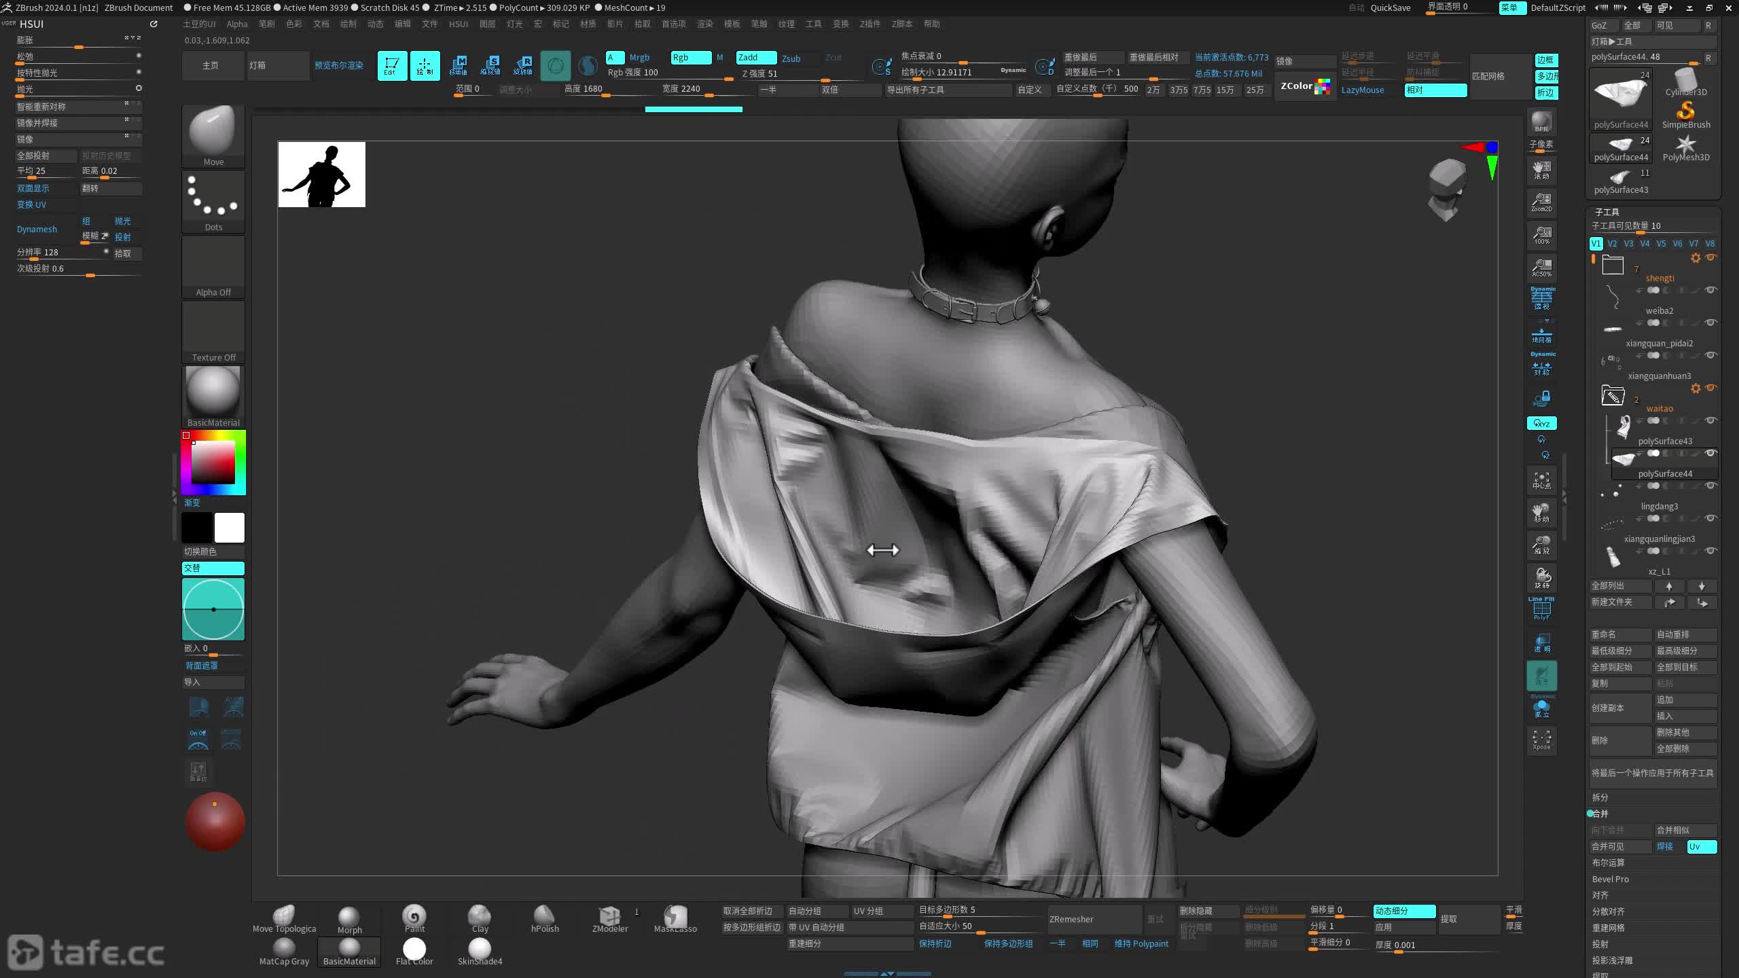Pick a color in the color picker square
1739x978 pixels.
click(x=213, y=462)
